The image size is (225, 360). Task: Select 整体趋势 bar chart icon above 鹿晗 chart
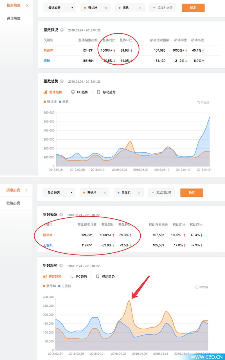(45, 92)
